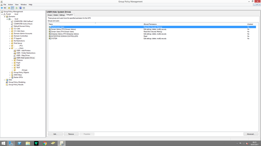Click the Sites node icon in the tree
Screen dimensions: 261x146
[7, 80]
